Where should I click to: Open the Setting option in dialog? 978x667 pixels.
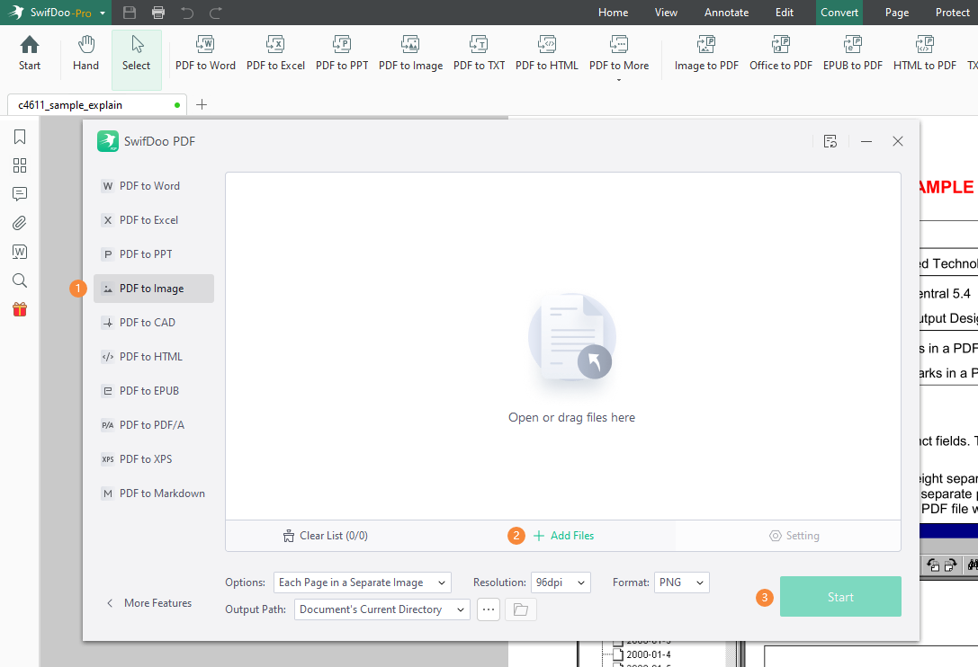pos(794,536)
